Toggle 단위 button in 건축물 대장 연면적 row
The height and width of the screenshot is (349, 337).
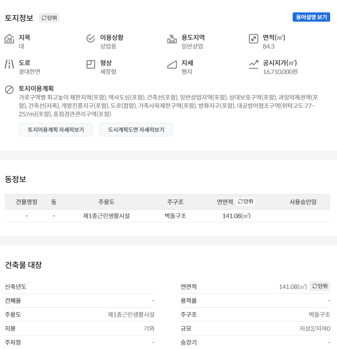(x=320, y=286)
